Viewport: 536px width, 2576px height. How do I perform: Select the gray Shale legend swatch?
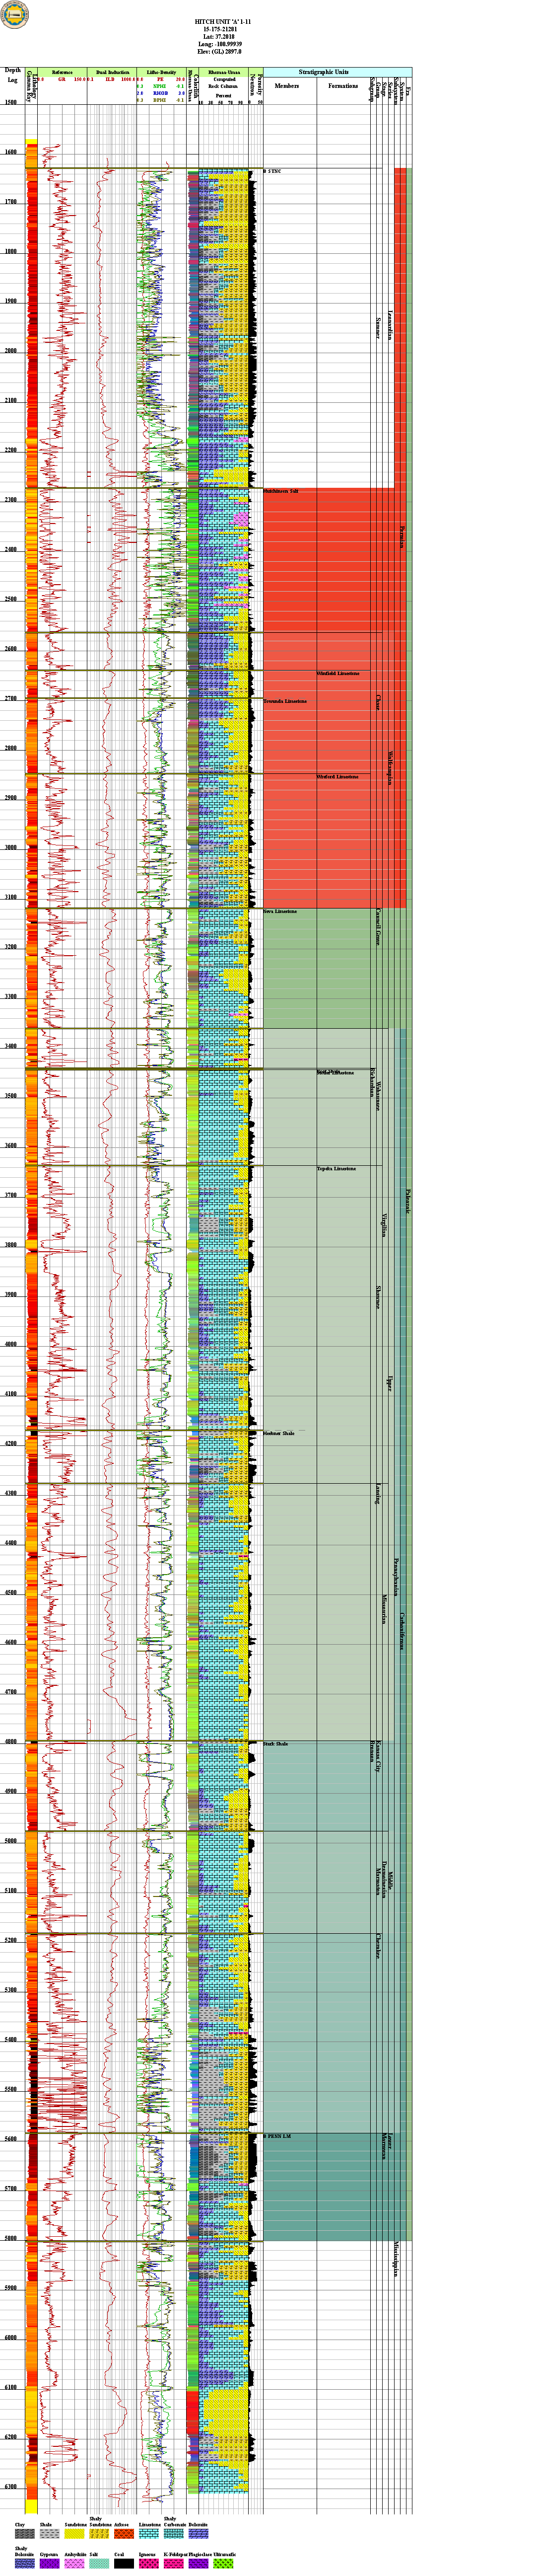coord(49,2533)
